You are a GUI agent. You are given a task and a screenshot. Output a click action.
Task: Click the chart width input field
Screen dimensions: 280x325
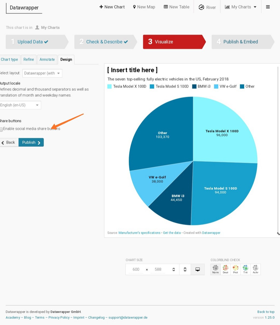[136, 269]
